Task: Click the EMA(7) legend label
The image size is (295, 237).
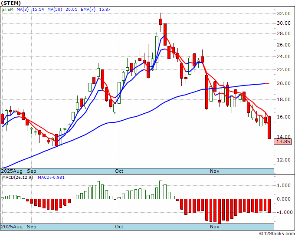Action: tap(88, 10)
